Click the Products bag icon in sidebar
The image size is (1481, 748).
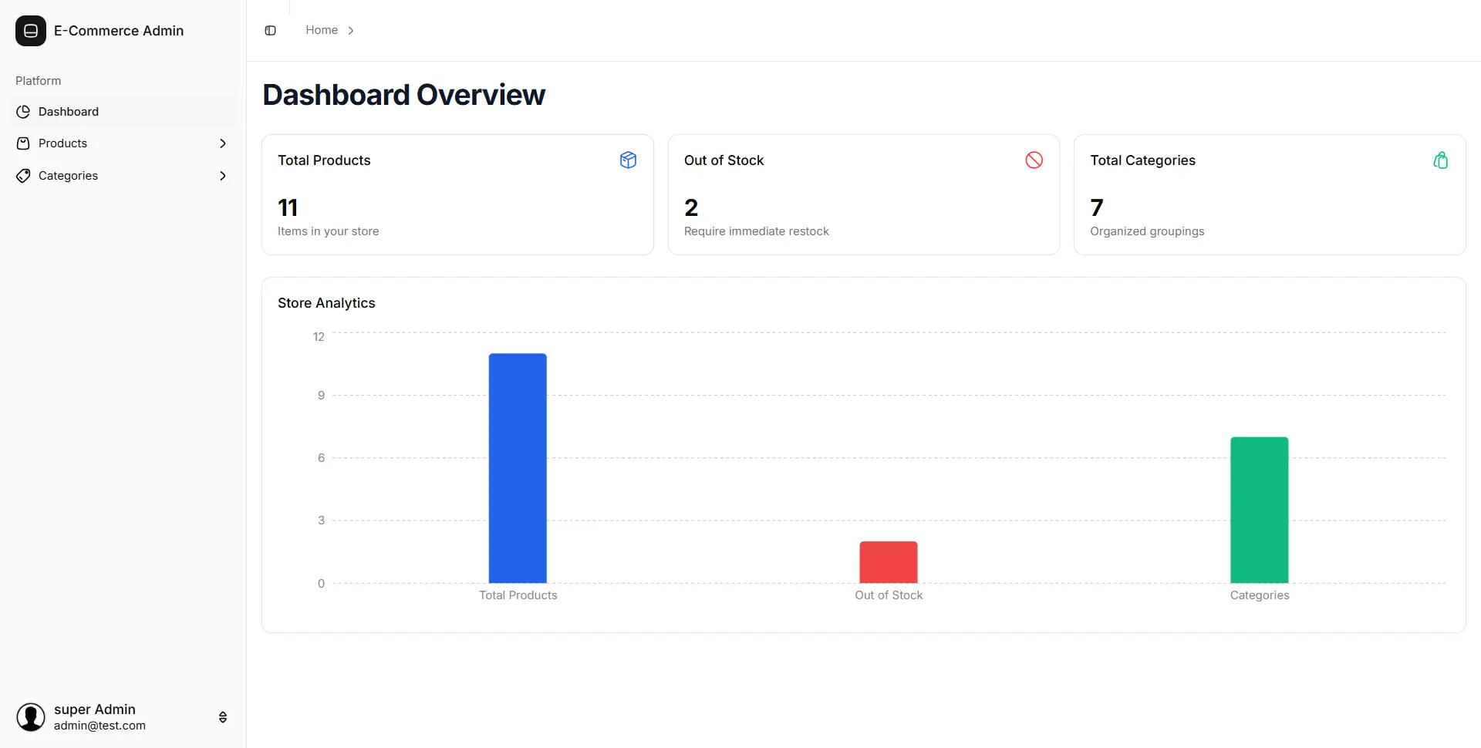click(23, 143)
